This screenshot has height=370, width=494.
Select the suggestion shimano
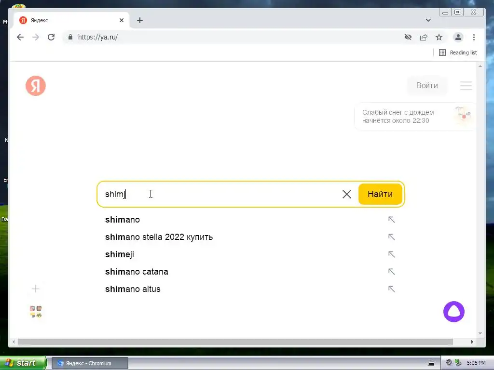click(x=123, y=220)
